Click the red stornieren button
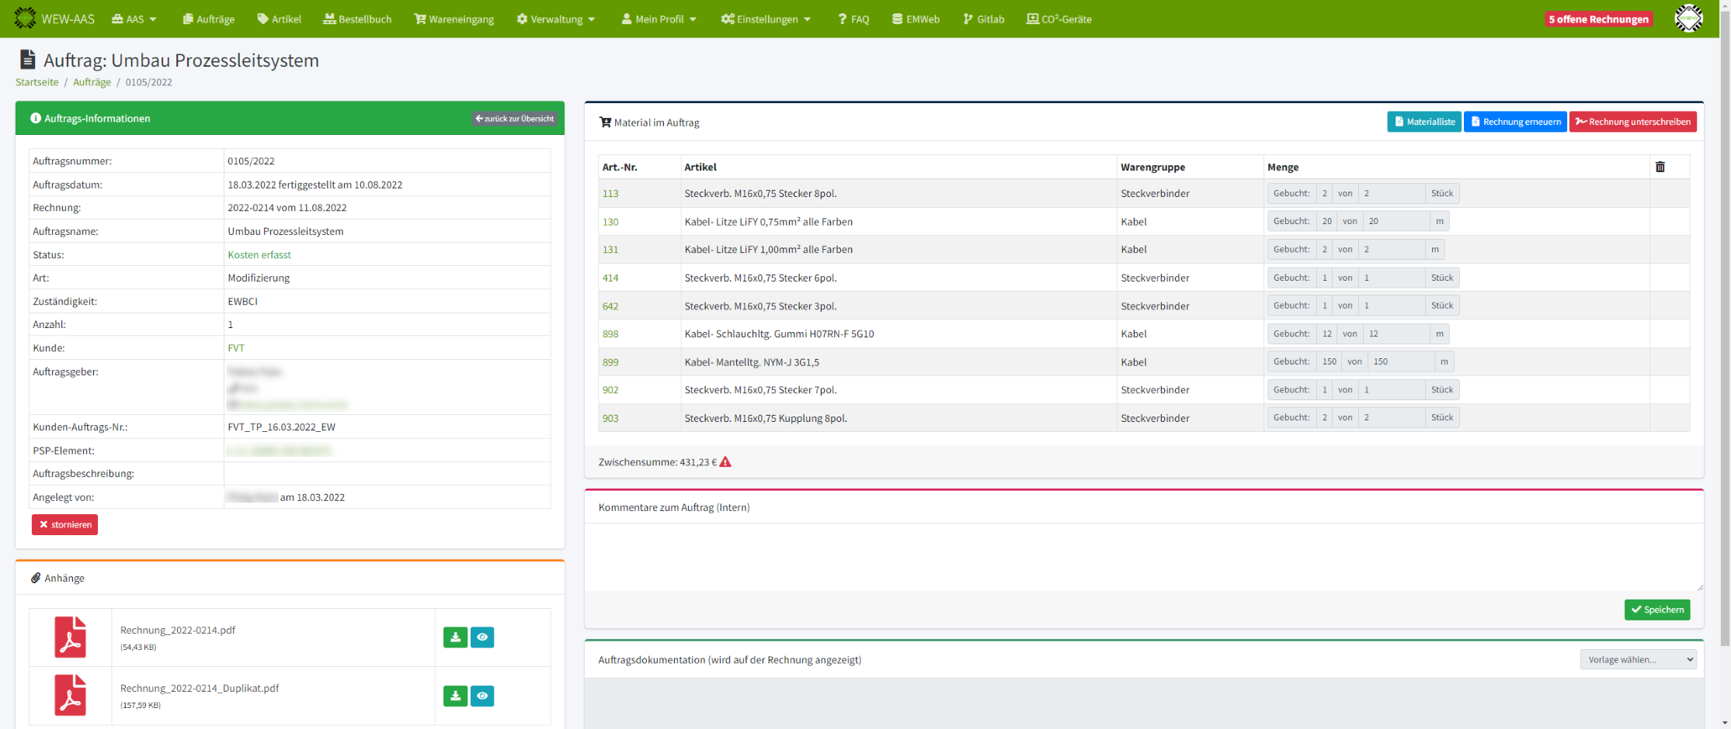Screen dimensions: 1731x729 coord(64,524)
